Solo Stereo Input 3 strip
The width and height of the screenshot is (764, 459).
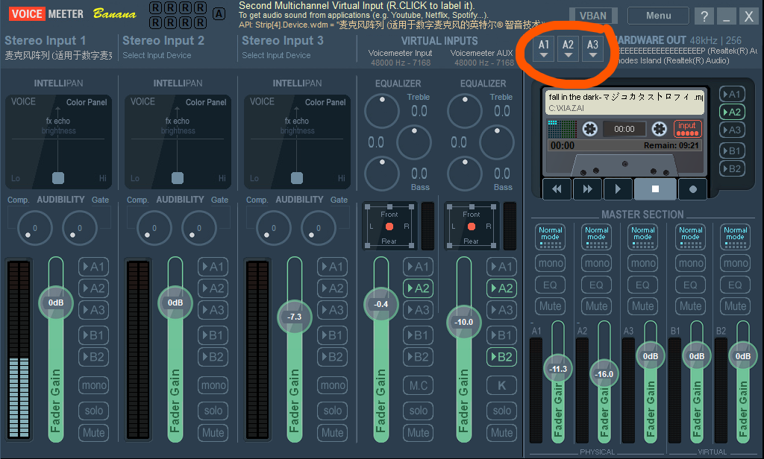pyautogui.click(x=332, y=411)
